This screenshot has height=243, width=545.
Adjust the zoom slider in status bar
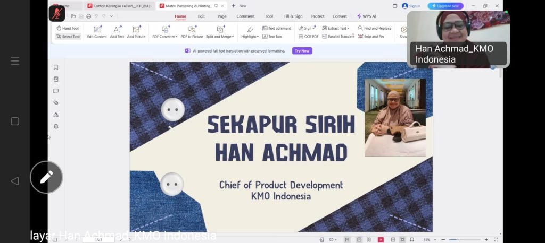(x=454, y=240)
